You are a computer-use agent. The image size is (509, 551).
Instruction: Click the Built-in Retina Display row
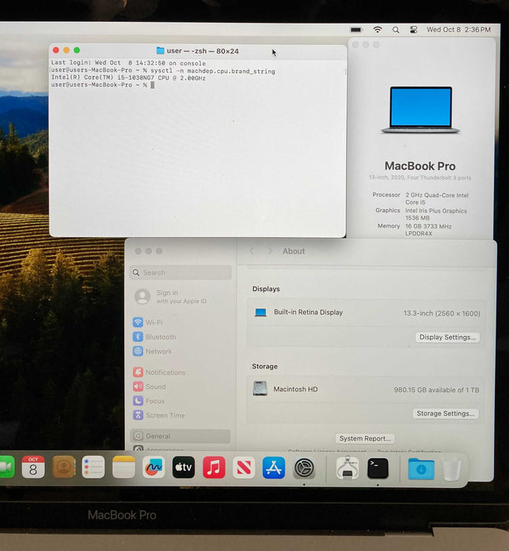pyautogui.click(x=367, y=312)
